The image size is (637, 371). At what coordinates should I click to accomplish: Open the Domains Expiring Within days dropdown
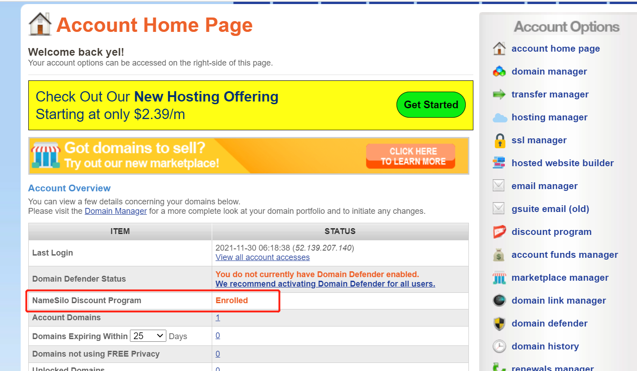(148, 336)
